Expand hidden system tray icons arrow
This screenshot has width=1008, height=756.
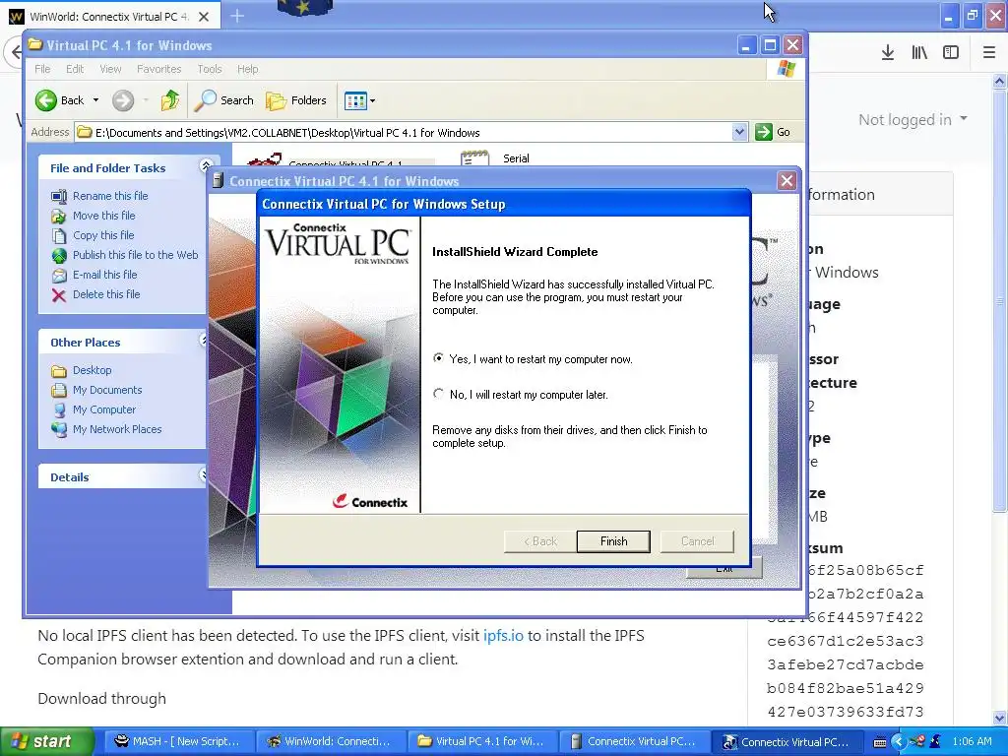pos(898,741)
